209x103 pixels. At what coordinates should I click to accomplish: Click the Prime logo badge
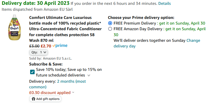tap(60, 46)
